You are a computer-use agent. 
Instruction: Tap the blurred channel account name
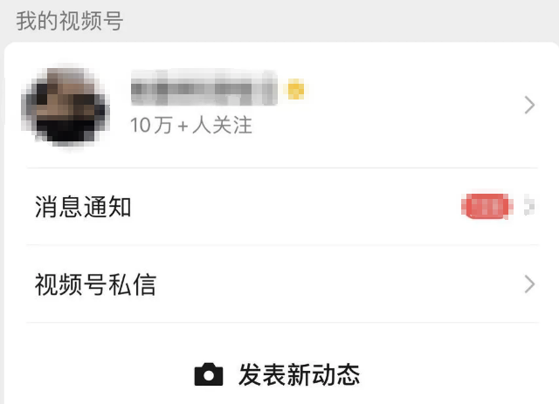tap(204, 88)
